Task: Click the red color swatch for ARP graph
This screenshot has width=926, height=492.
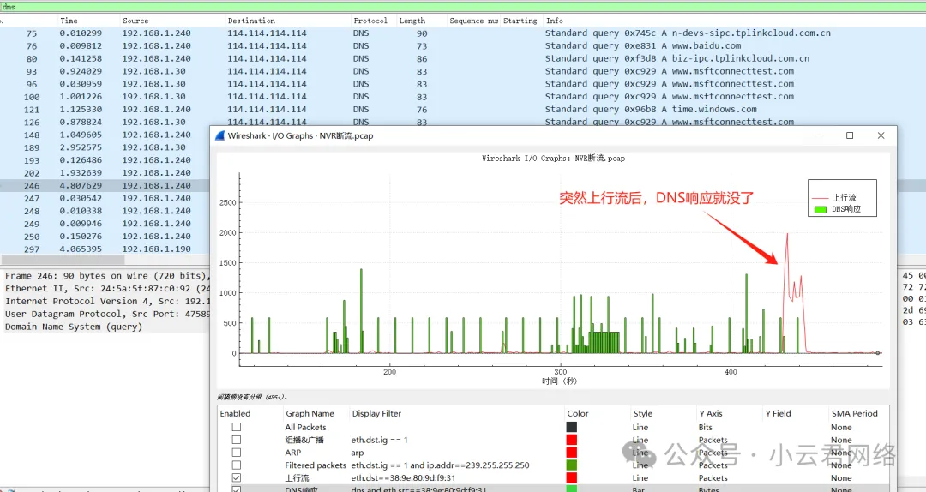Action: (572, 453)
